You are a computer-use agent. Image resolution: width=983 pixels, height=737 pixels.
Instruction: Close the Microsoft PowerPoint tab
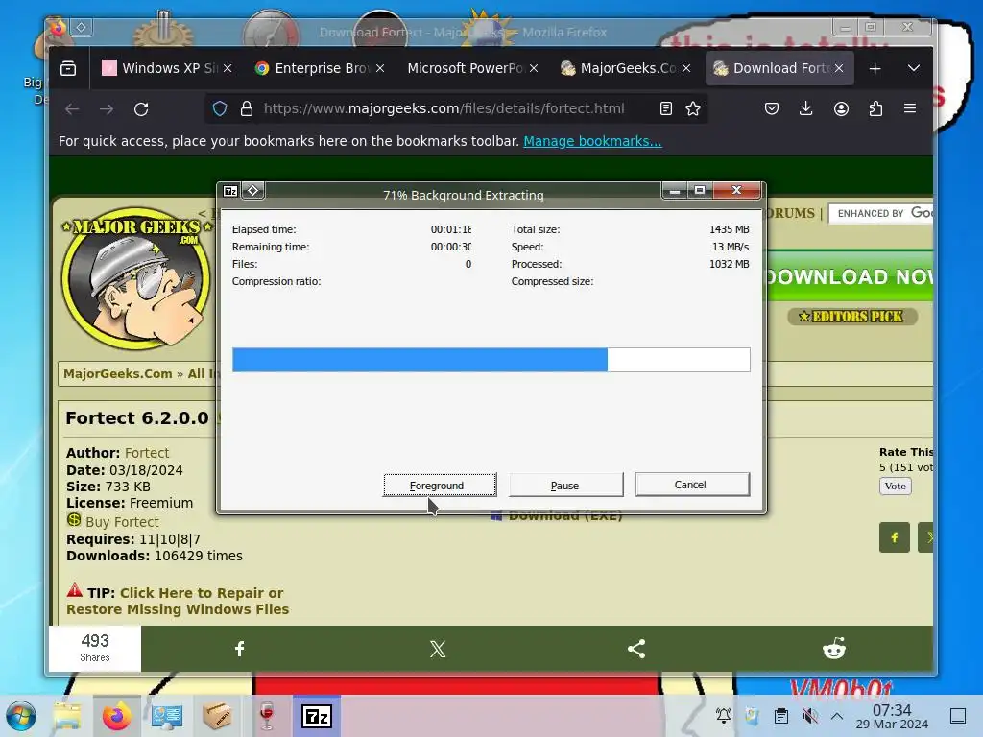coord(534,68)
